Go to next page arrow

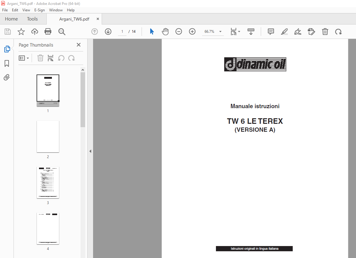tap(108, 32)
